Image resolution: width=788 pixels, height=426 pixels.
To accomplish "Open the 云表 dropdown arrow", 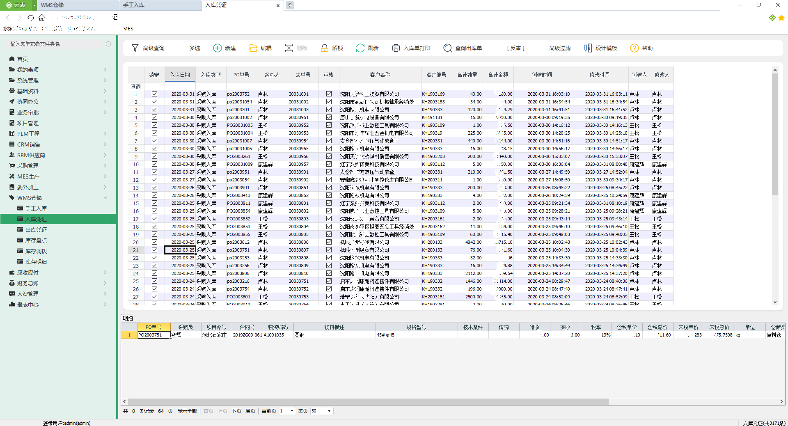I will (34, 5).
